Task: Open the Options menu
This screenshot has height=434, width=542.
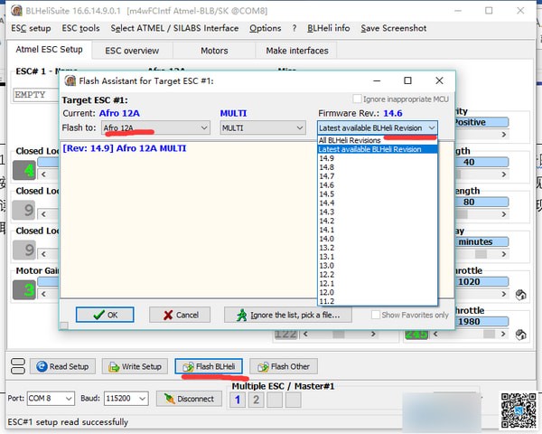Action: pyautogui.click(x=265, y=28)
